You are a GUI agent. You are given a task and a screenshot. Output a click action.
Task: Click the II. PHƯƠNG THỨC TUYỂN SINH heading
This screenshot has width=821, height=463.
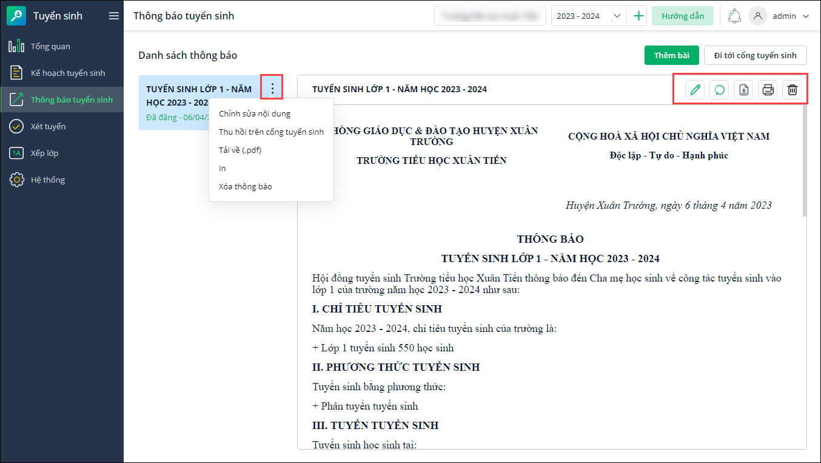396,367
